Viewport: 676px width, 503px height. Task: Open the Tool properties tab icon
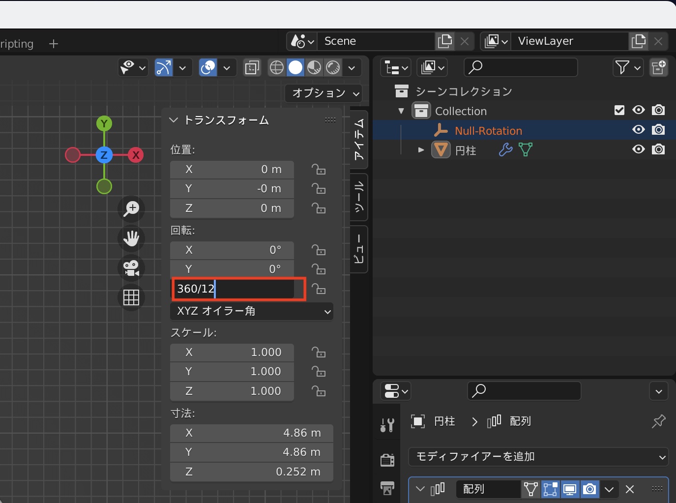[387, 425]
